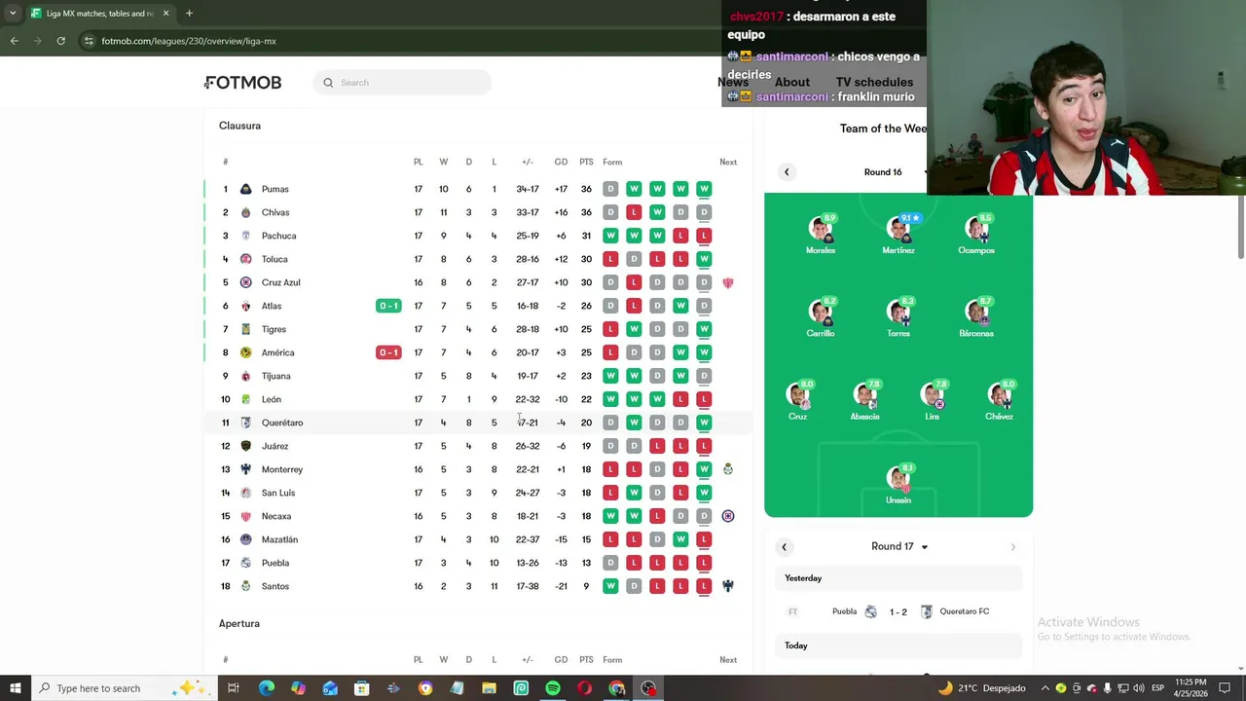1246x701 pixels.
Task: Open the Cruz Azul team crest
Action: [x=245, y=282]
